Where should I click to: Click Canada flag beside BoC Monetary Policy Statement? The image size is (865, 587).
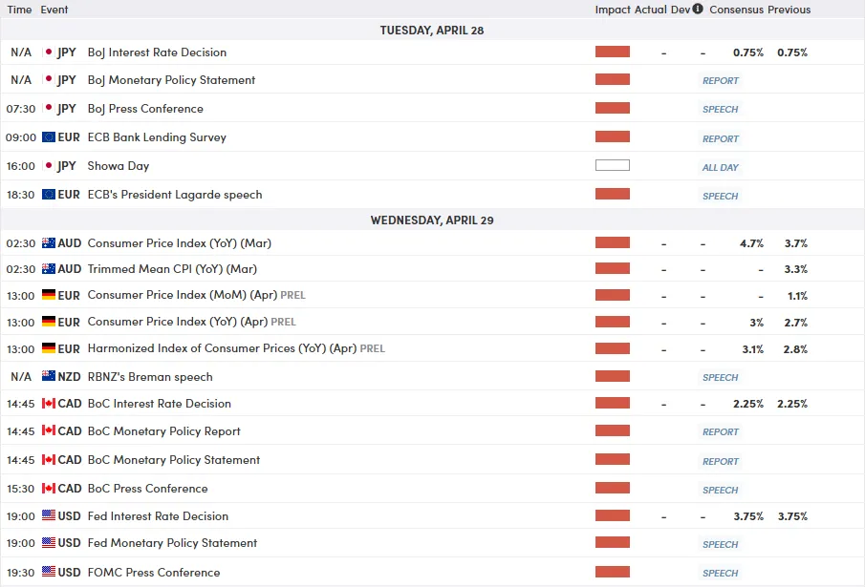pyautogui.click(x=49, y=459)
